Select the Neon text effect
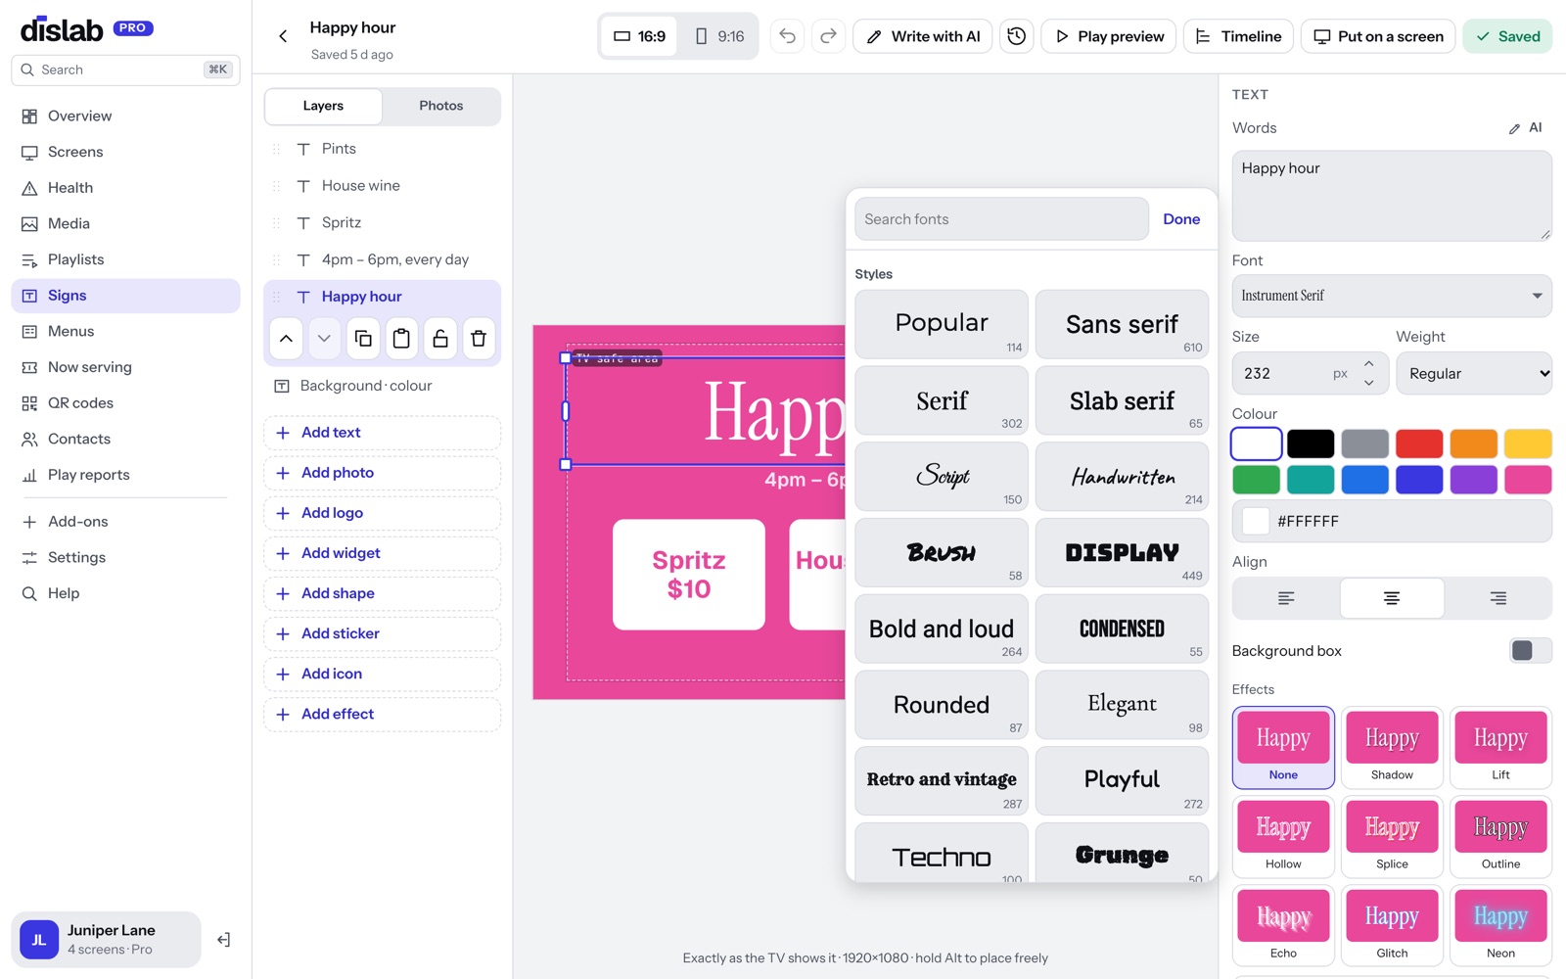Image resolution: width=1566 pixels, height=979 pixels. point(1500,925)
